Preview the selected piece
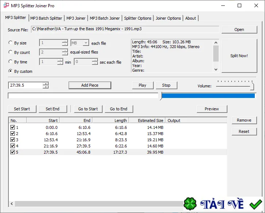Screen dimensions: 265x213 point(212,109)
